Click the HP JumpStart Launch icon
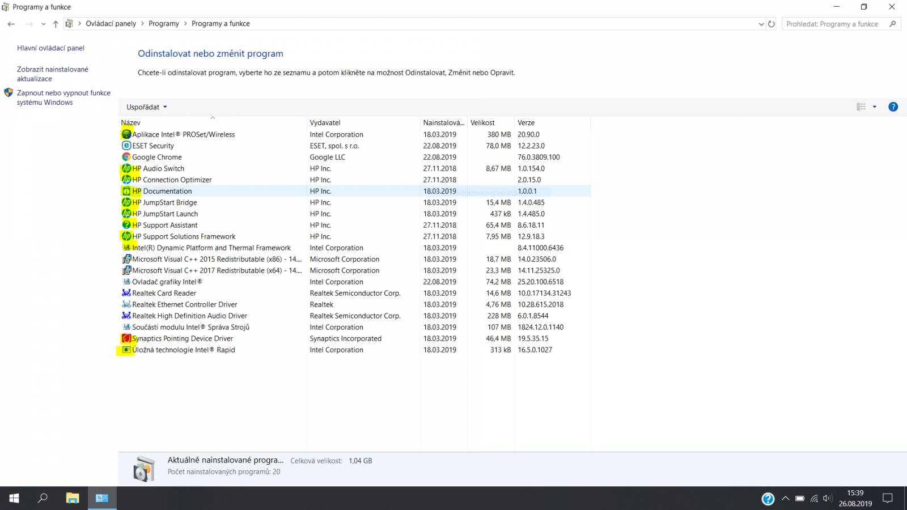The width and height of the screenshot is (907, 510). coord(126,214)
